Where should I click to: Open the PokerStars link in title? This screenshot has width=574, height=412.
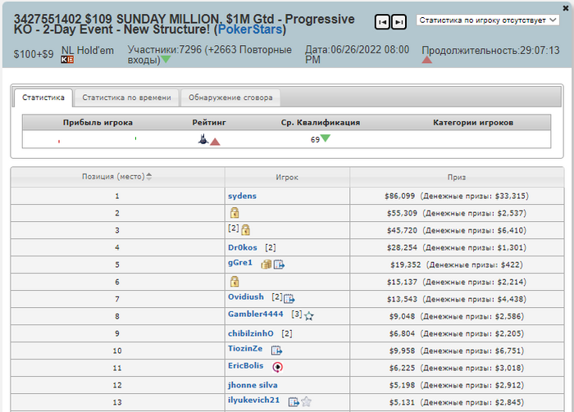click(x=250, y=29)
